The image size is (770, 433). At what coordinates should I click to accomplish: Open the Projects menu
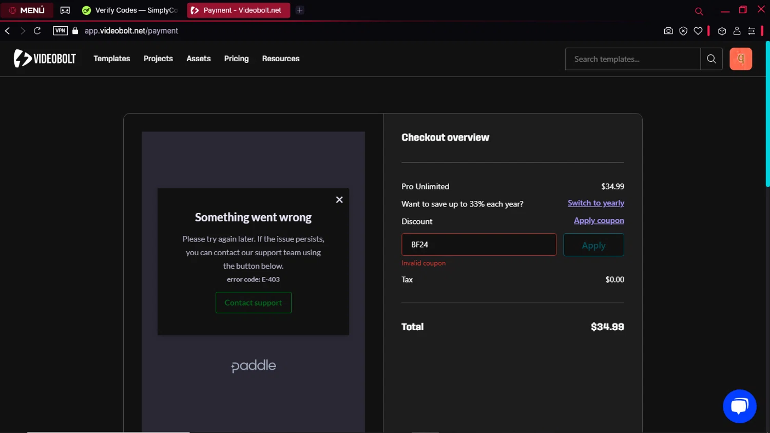pos(158,59)
